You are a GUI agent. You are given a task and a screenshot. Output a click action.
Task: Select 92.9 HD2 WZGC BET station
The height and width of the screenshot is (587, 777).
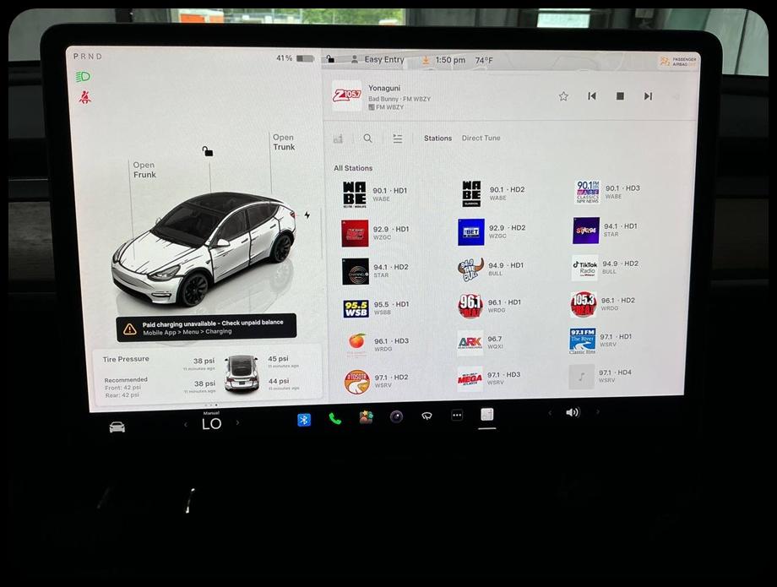pos(492,231)
